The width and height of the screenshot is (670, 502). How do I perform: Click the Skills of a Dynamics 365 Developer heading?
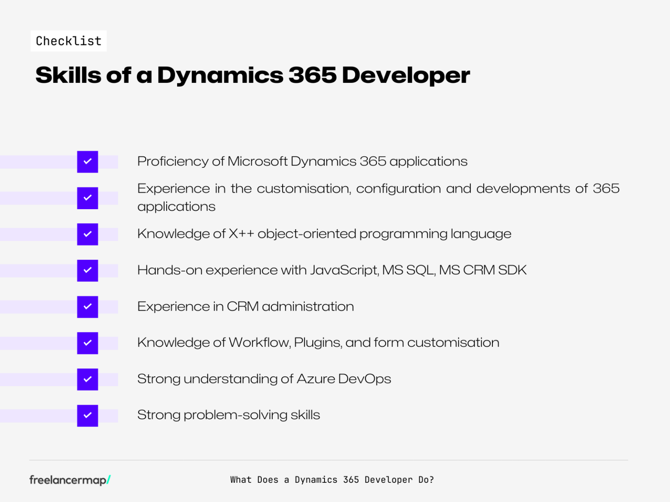(x=252, y=75)
